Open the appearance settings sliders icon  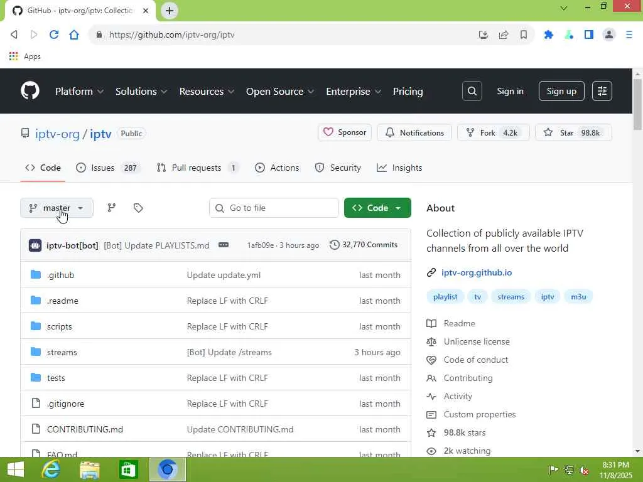[x=602, y=91]
